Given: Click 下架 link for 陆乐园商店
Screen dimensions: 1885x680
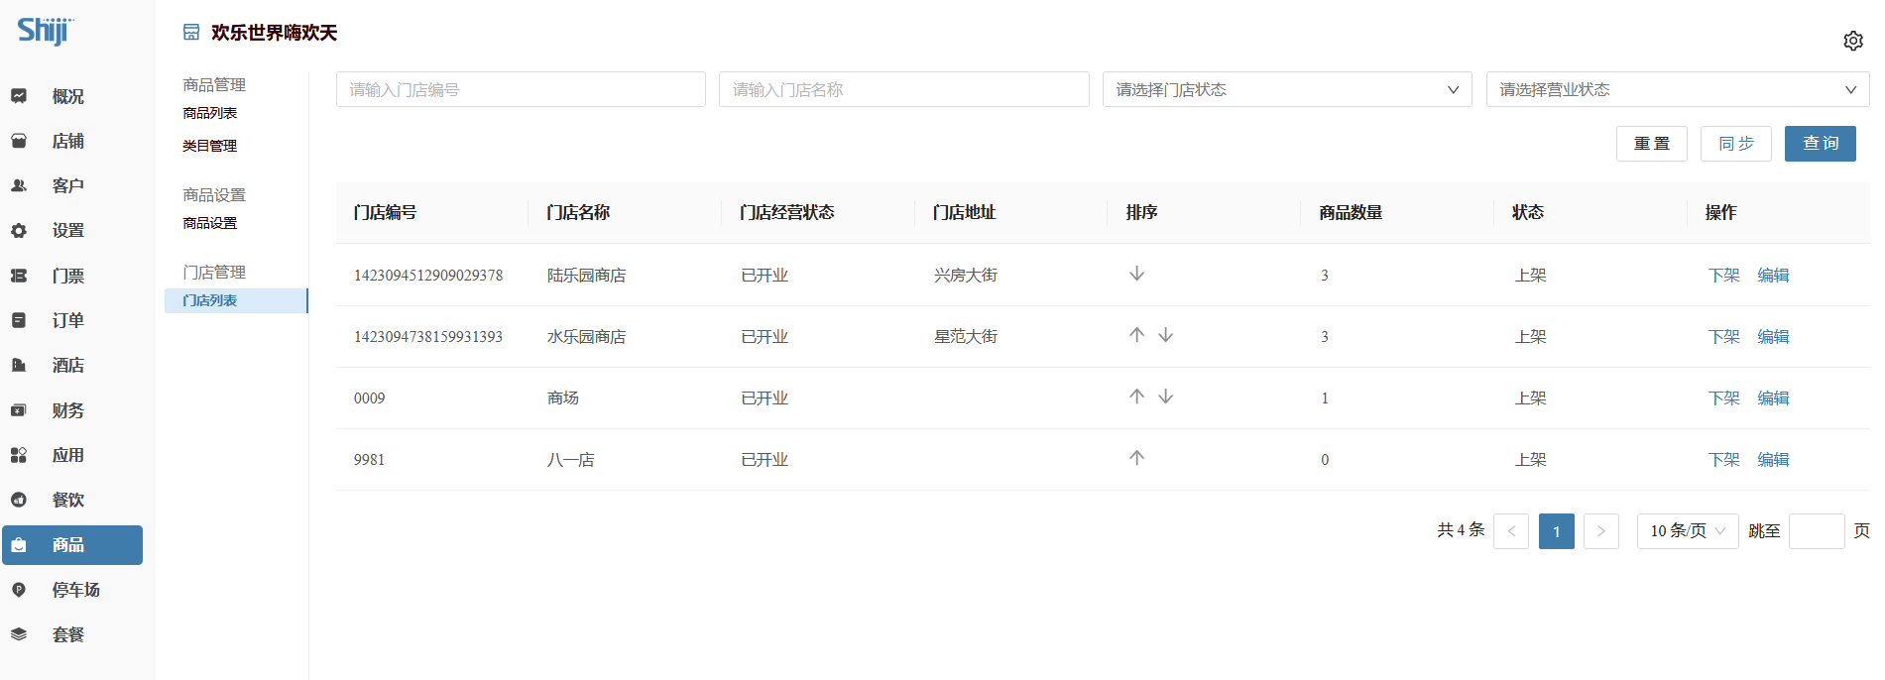Looking at the screenshot, I should tap(1723, 276).
